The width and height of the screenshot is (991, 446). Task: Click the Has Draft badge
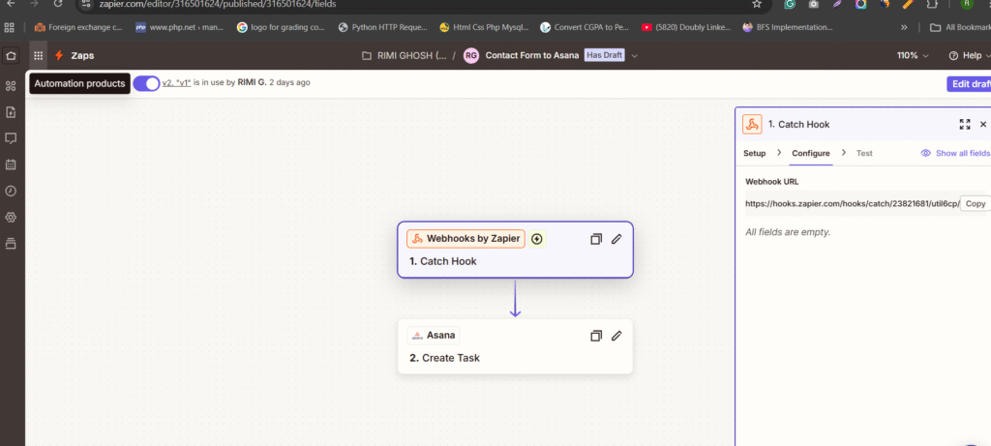tap(605, 55)
